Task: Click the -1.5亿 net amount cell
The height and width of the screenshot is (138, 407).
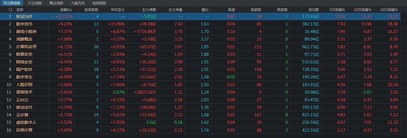Action: coord(150,122)
